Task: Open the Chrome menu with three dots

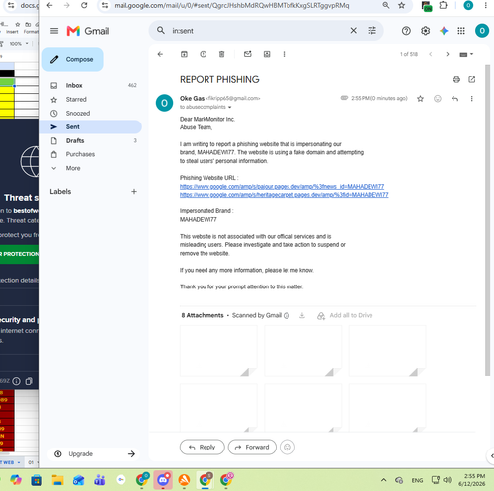Action: click(x=485, y=5)
